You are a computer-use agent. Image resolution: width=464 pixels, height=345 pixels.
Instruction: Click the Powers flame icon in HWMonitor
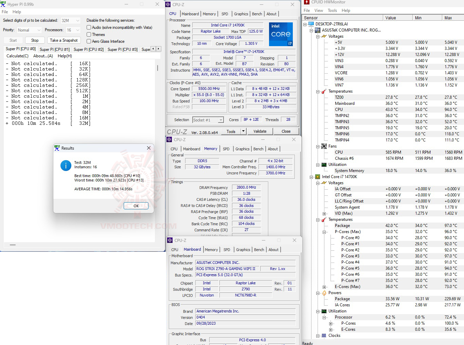coord(324,293)
